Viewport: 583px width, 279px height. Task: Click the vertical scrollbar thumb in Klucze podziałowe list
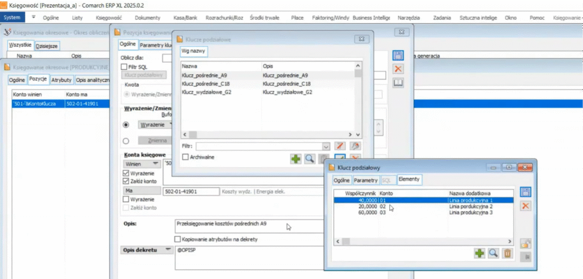click(x=358, y=73)
